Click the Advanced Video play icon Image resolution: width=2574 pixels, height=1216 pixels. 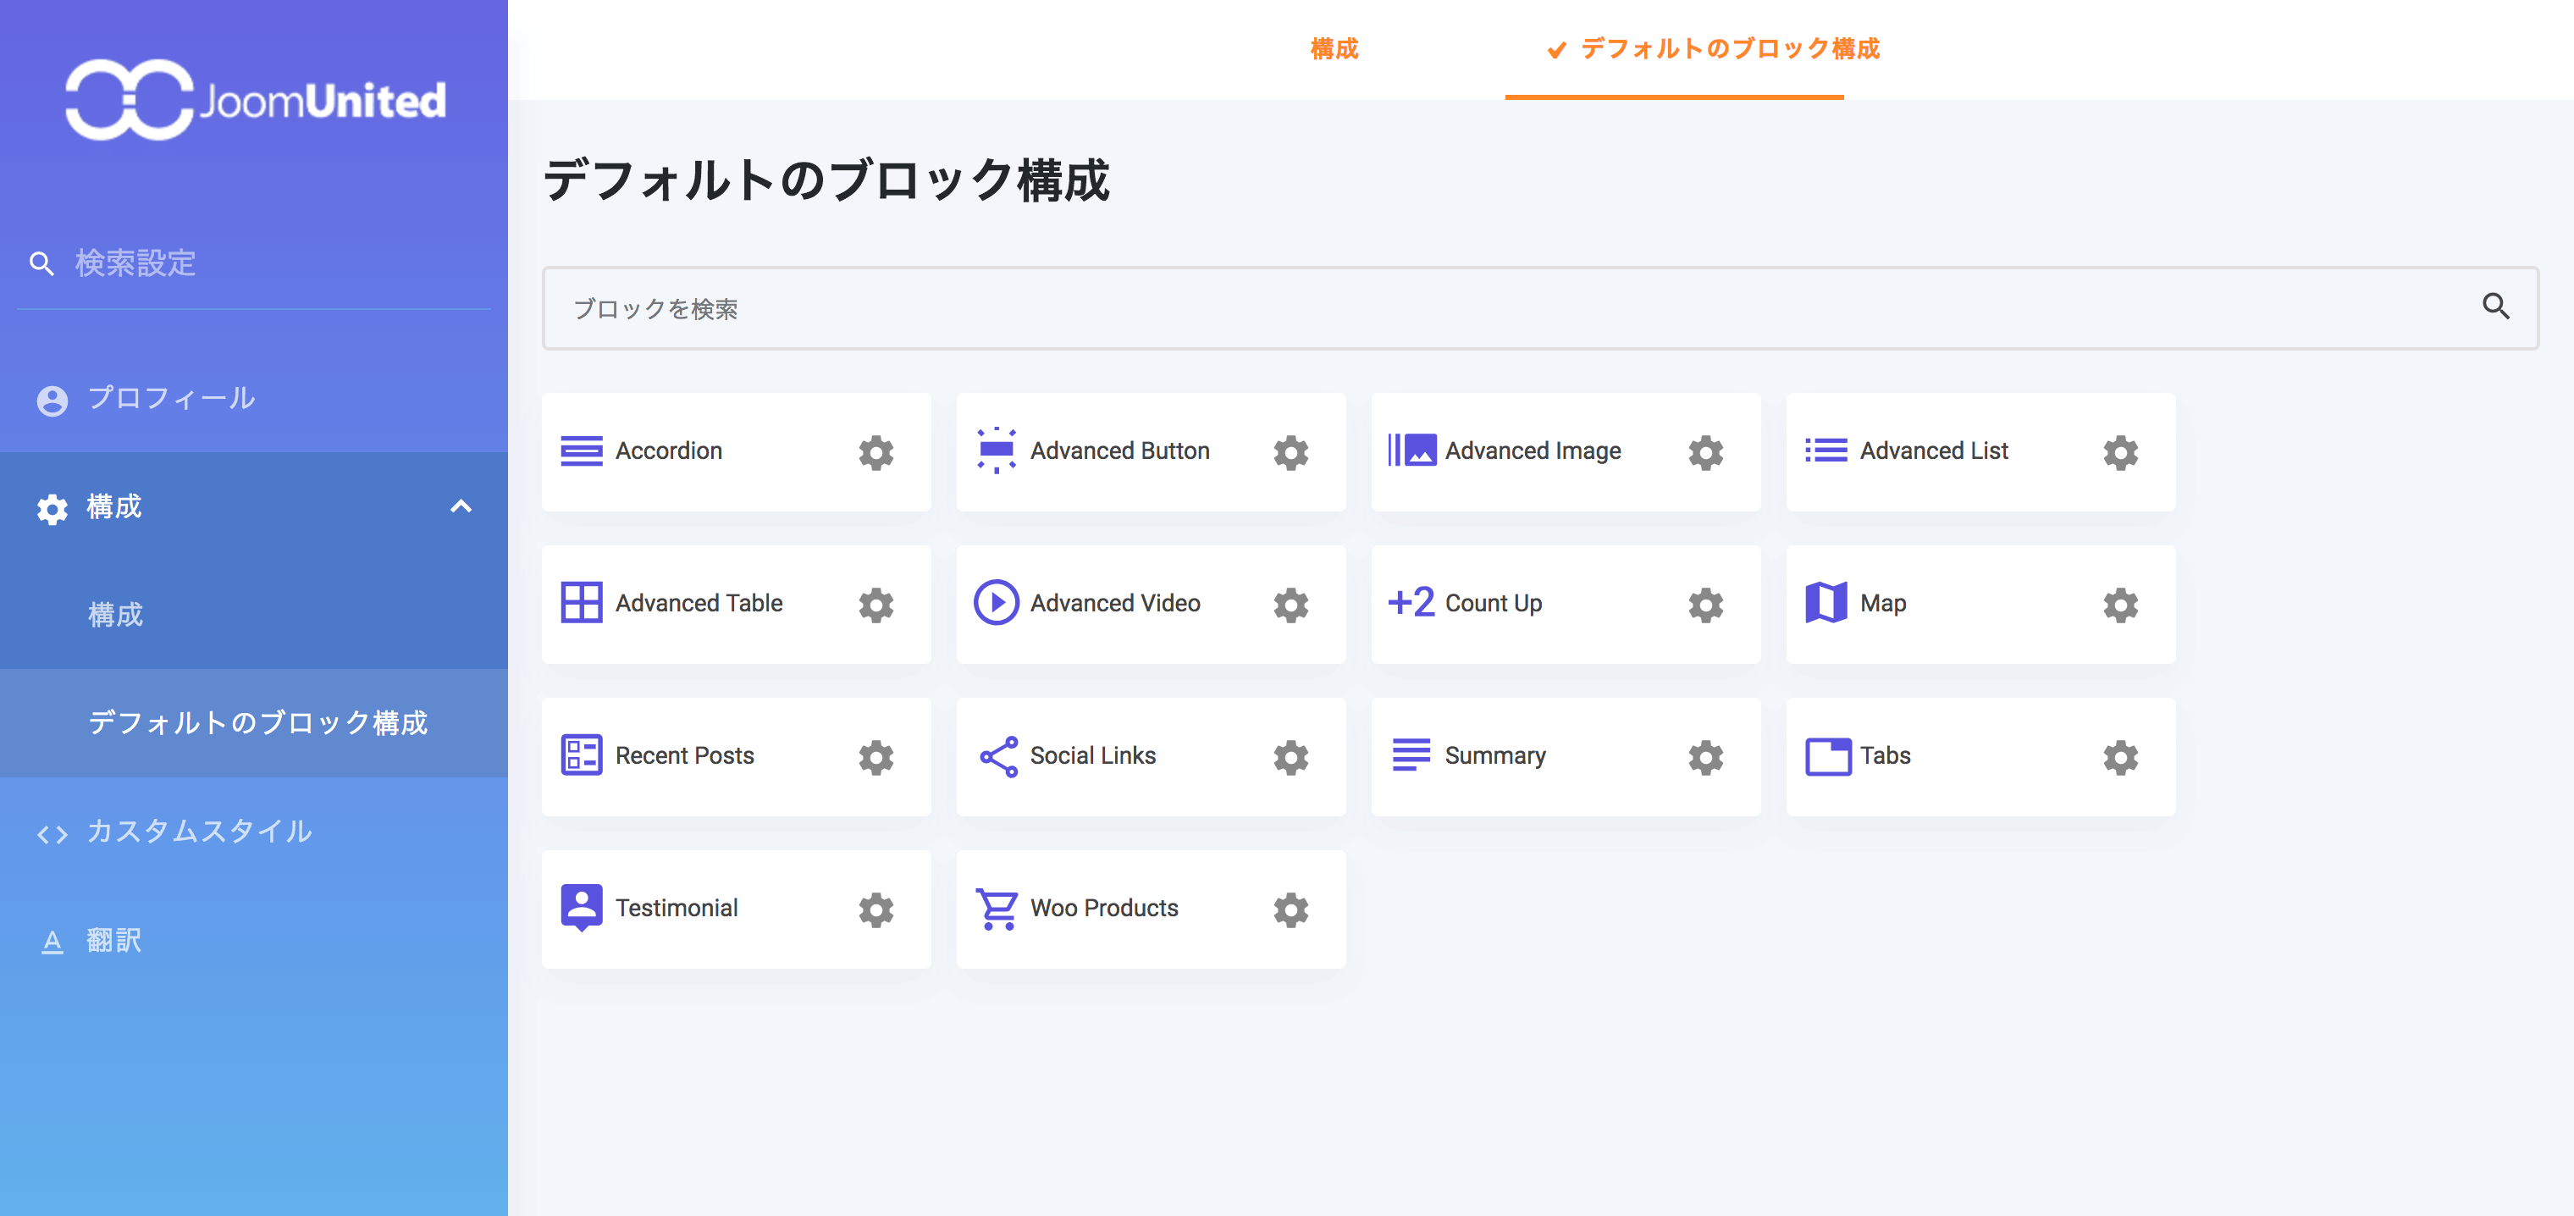997,603
